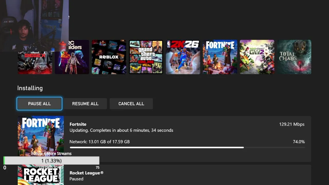Click the follow goal bar reading 1 (1.33%)

pyautogui.click(x=51, y=161)
